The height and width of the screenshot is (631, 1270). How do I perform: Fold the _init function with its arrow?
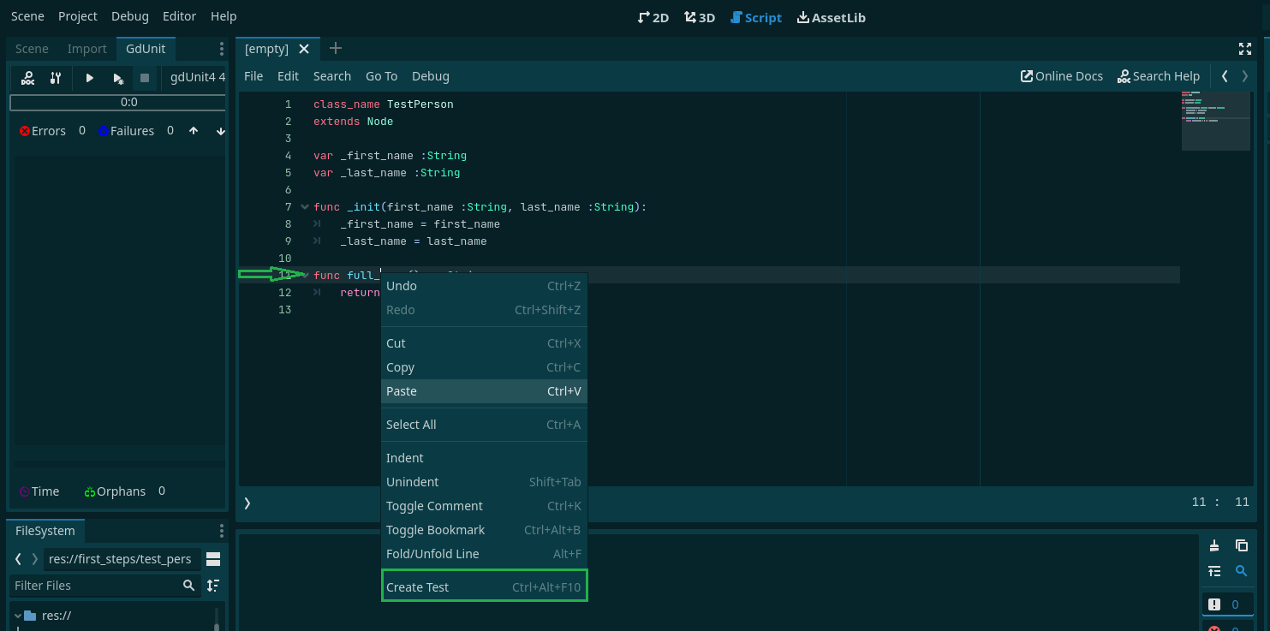[305, 206]
